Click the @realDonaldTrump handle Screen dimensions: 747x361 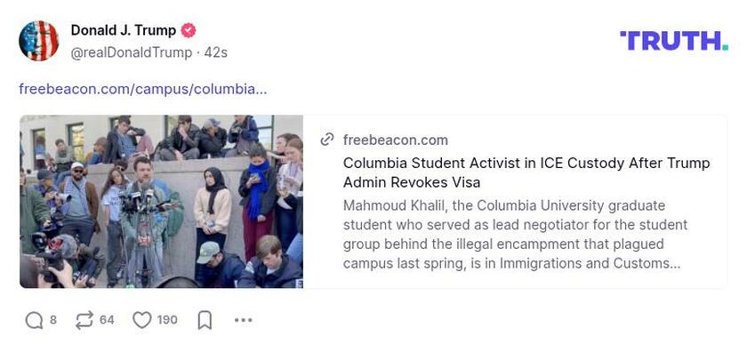click(131, 52)
